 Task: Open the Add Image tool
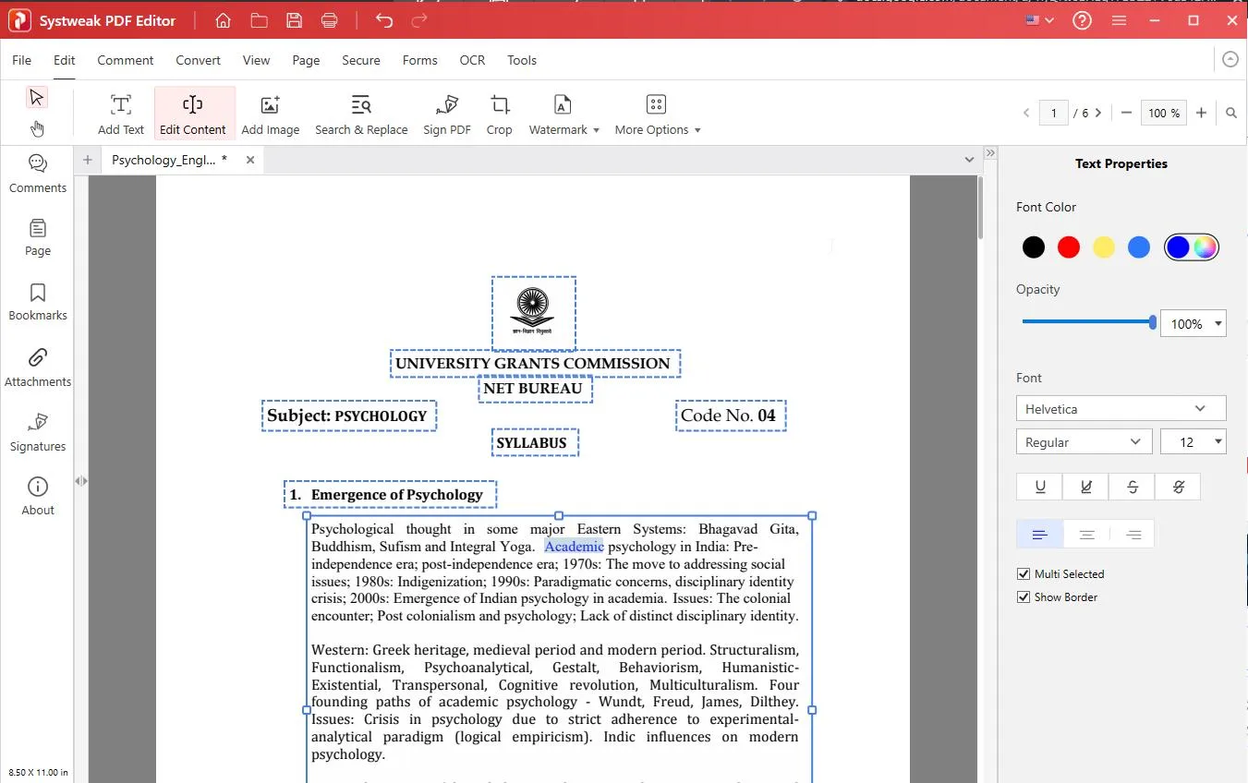pos(270,113)
